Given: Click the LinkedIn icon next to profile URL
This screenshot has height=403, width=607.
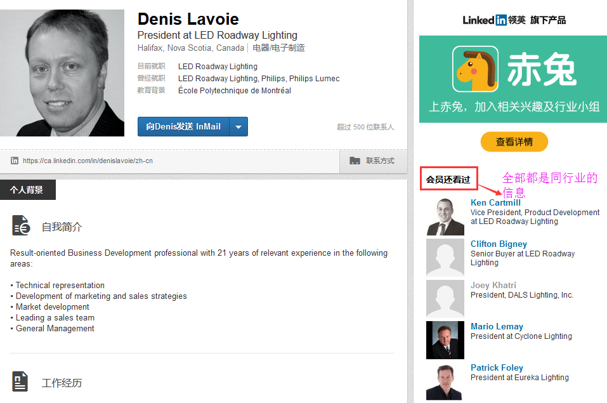Looking at the screenshot, I should coord(15,161).
